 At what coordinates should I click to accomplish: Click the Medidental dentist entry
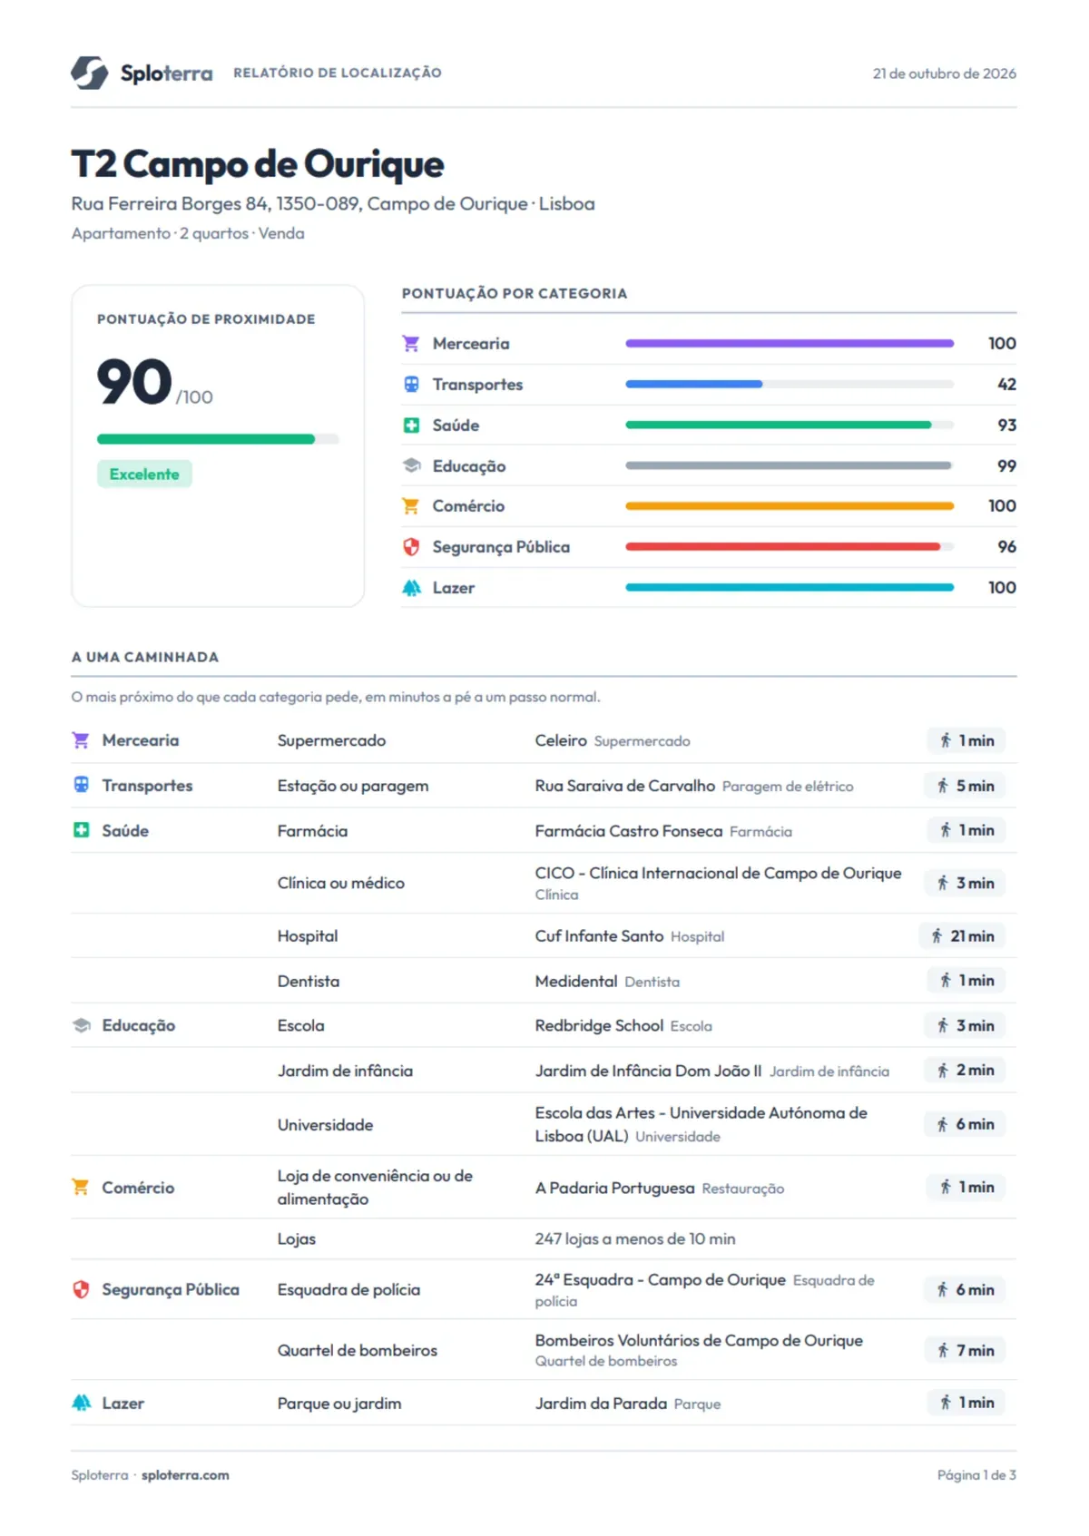576,981
